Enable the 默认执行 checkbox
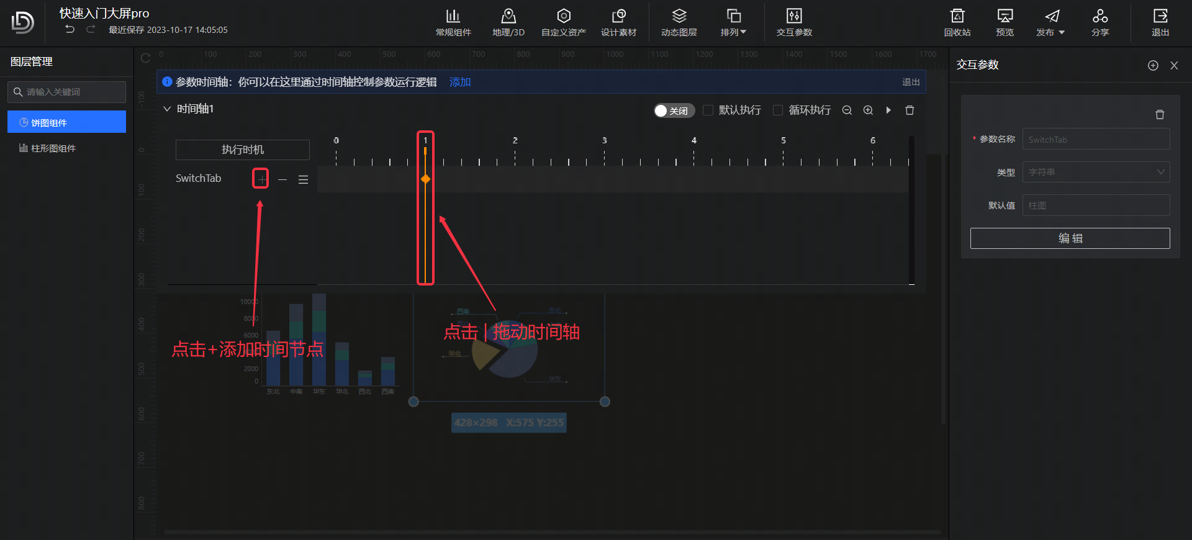 point(708,110)
